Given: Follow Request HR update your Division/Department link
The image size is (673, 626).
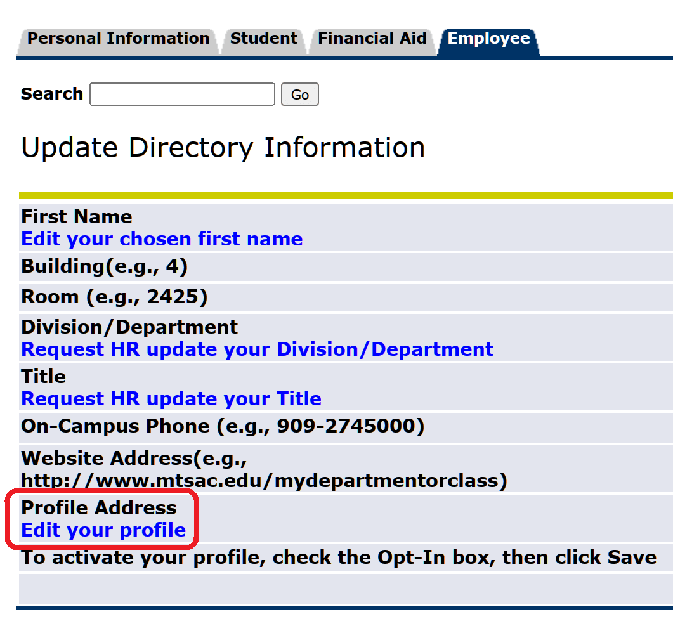Looking at the screenshot, I should [x=257, y=349].
